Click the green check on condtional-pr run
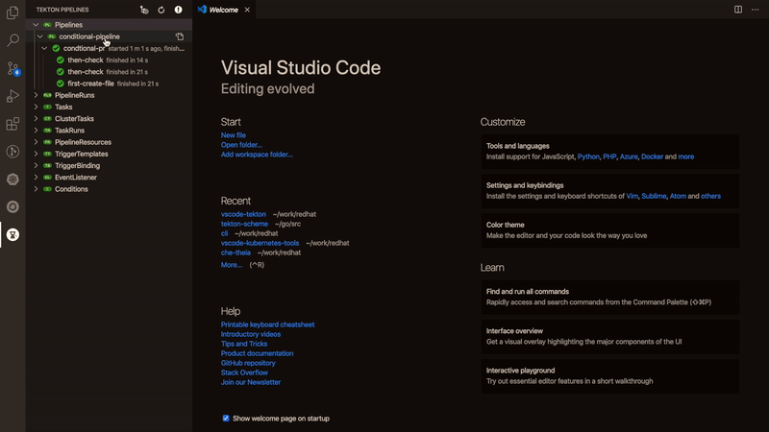 (56, 49)
